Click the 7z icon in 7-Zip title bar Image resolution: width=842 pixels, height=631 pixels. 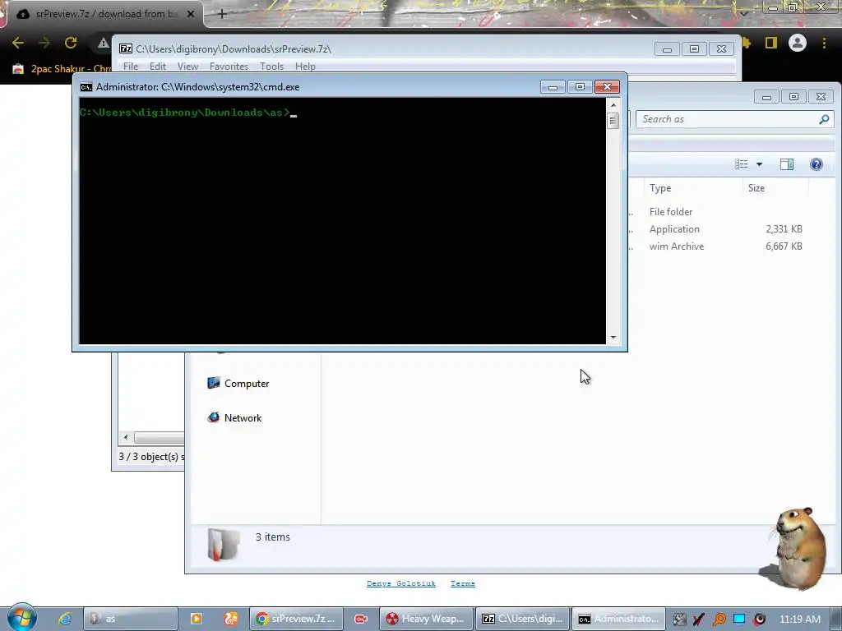126,48
